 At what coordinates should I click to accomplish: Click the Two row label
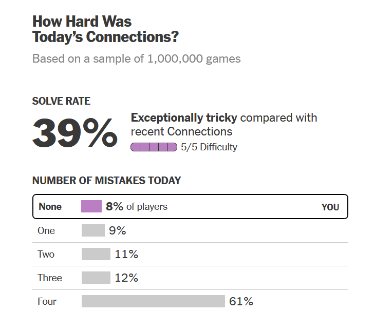click(46, 254)
